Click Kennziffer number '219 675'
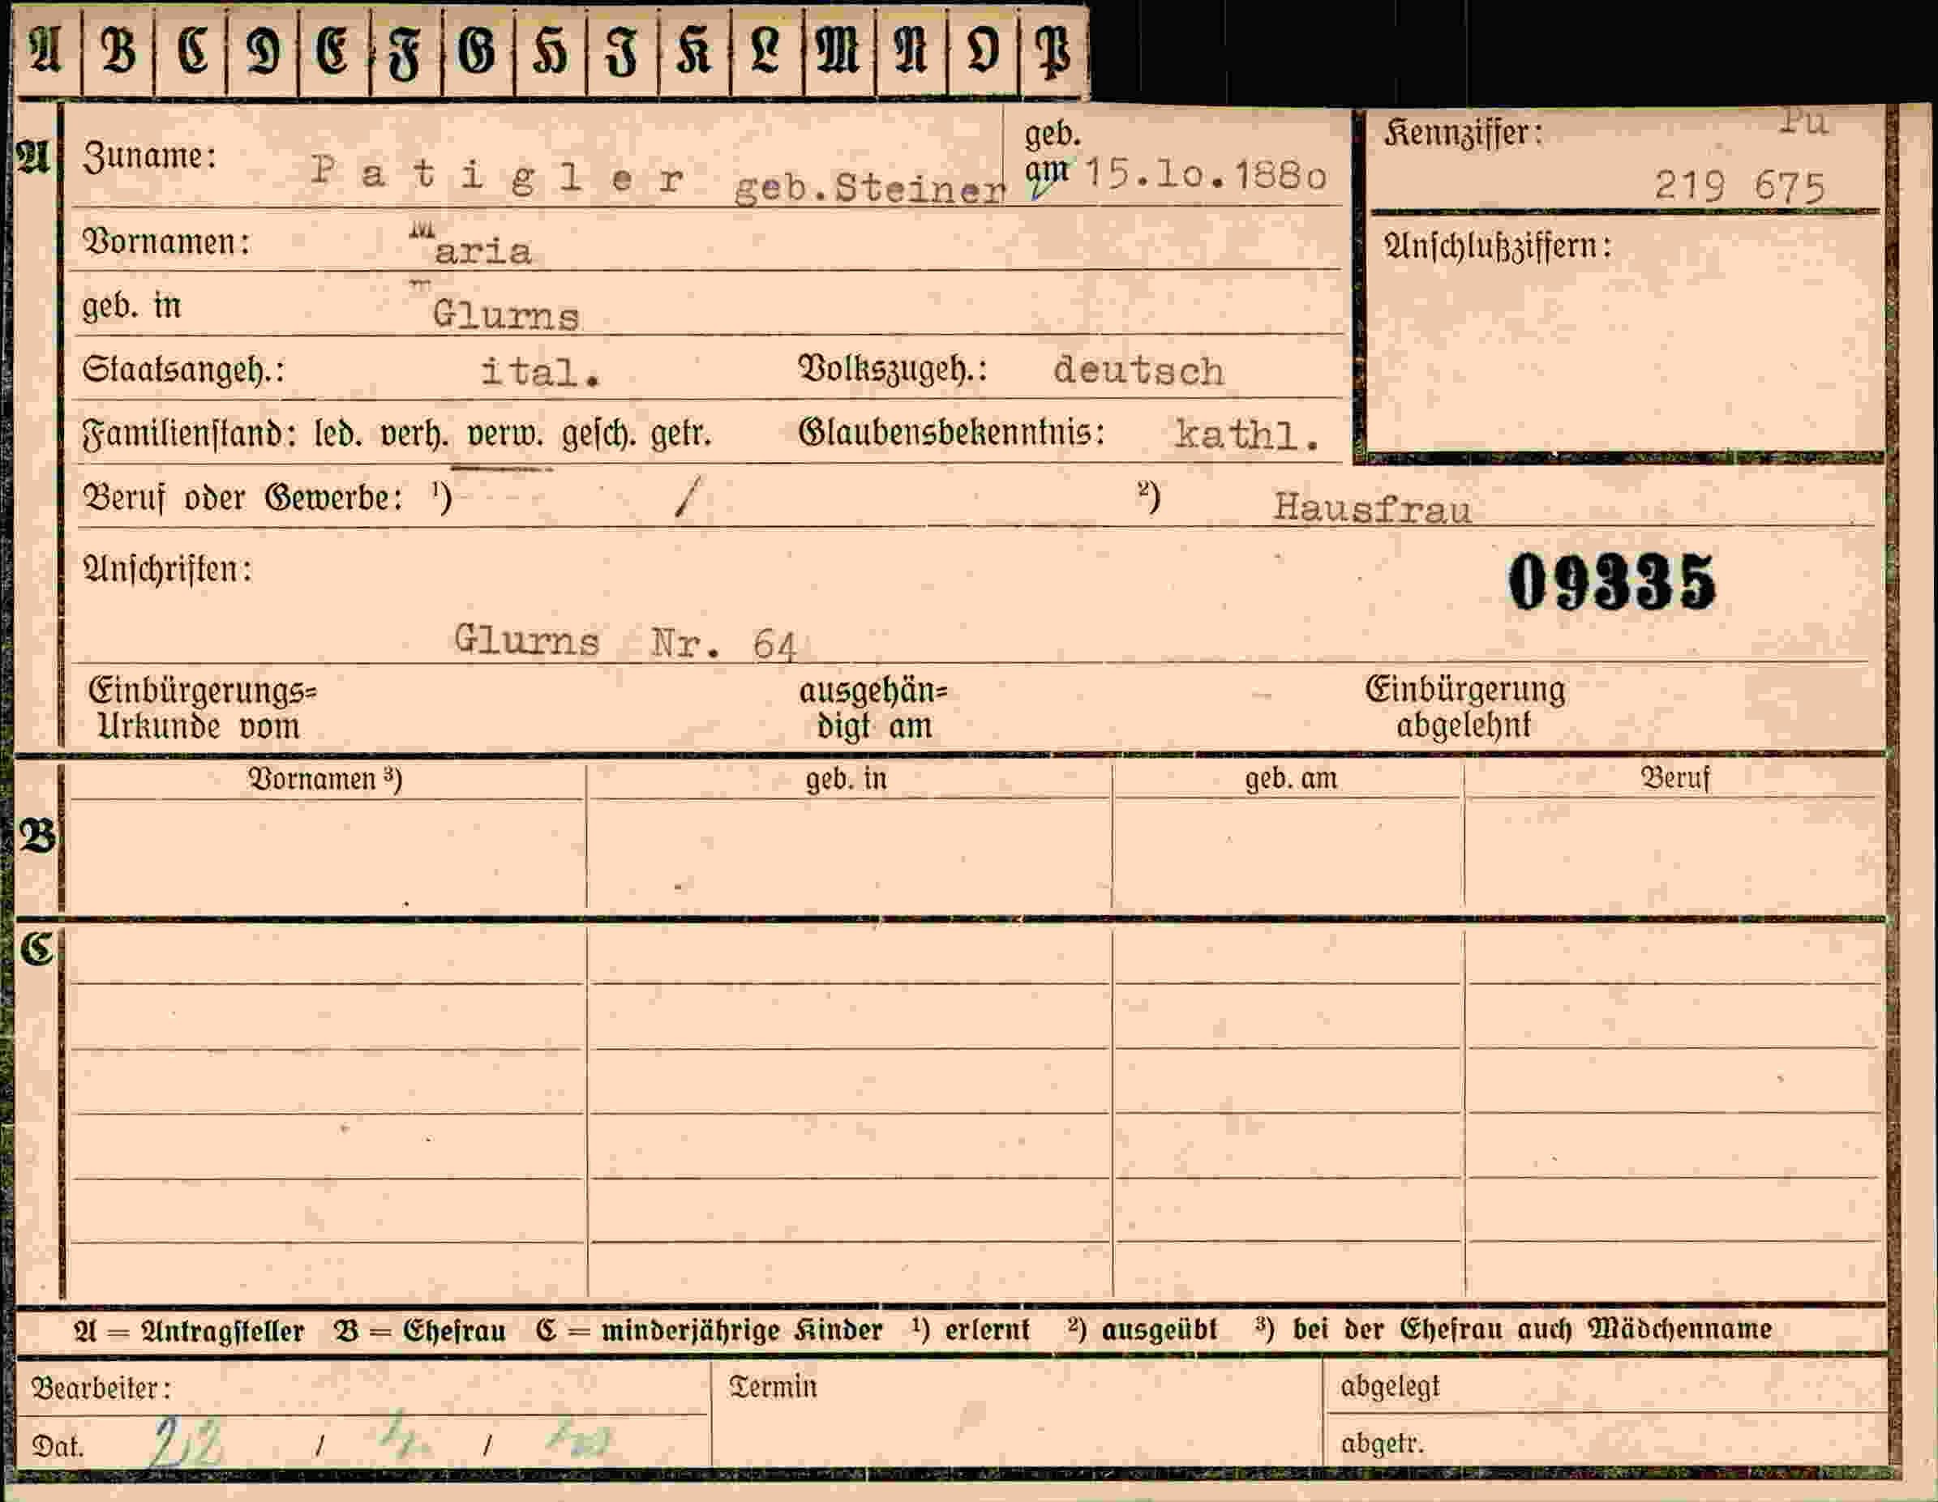 (1739, 186)
